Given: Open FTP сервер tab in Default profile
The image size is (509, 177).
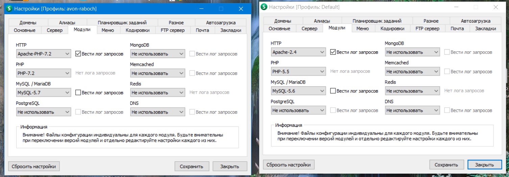Looking at the screenshot, I should pos(427,29).
